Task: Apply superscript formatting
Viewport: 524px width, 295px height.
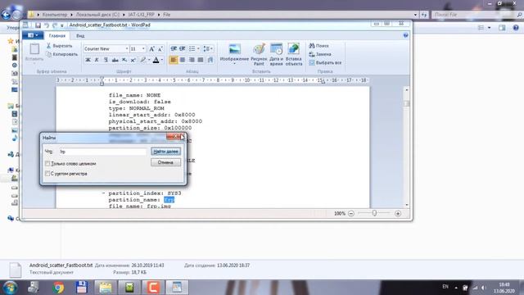Action: pos(133,60)
